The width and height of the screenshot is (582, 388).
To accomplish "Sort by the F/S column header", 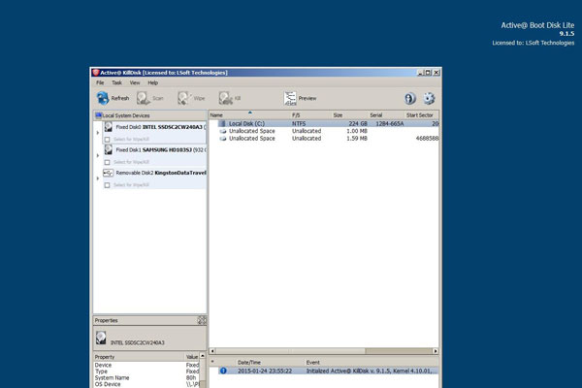I will click(x=310, y=115).
